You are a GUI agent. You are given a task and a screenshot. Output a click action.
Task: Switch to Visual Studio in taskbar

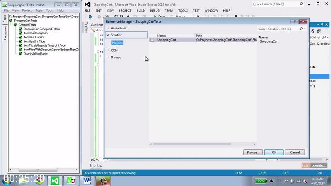55,181
